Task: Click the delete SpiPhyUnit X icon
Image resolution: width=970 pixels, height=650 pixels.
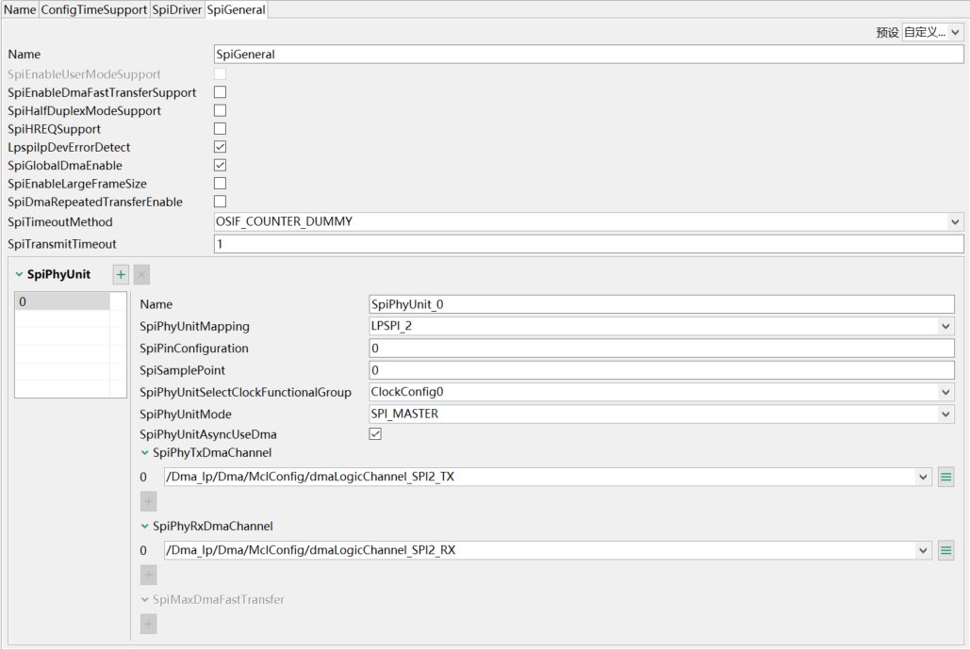Action: pos(141,274)
